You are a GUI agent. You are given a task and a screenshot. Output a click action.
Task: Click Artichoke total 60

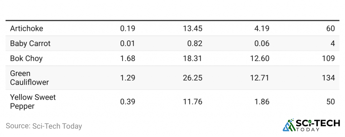(331, 29)
